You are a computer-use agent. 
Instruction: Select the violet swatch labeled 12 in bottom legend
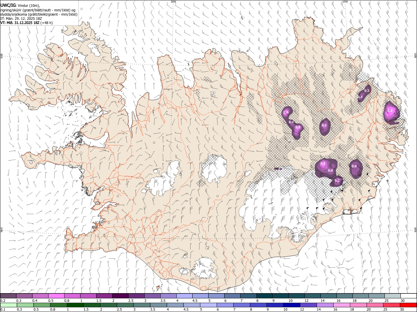(308, 305)
